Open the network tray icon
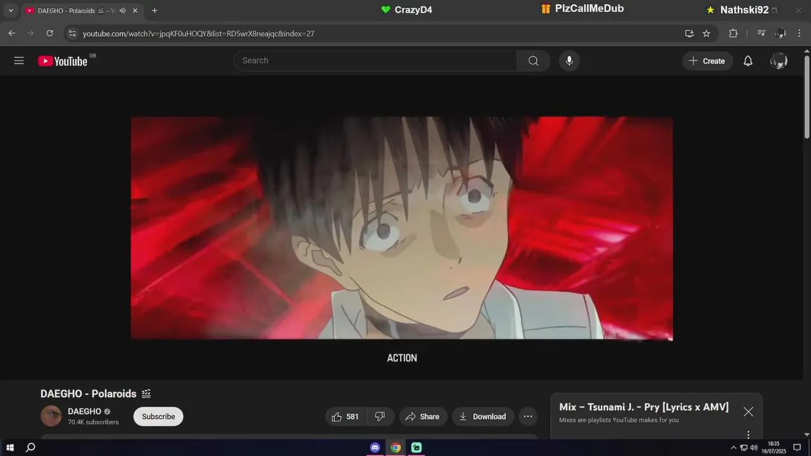 click(x=744, y=448)
